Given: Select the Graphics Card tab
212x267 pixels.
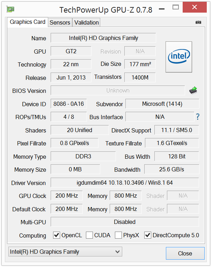Looking at the screenshot, I should click(x=28, y=22).
